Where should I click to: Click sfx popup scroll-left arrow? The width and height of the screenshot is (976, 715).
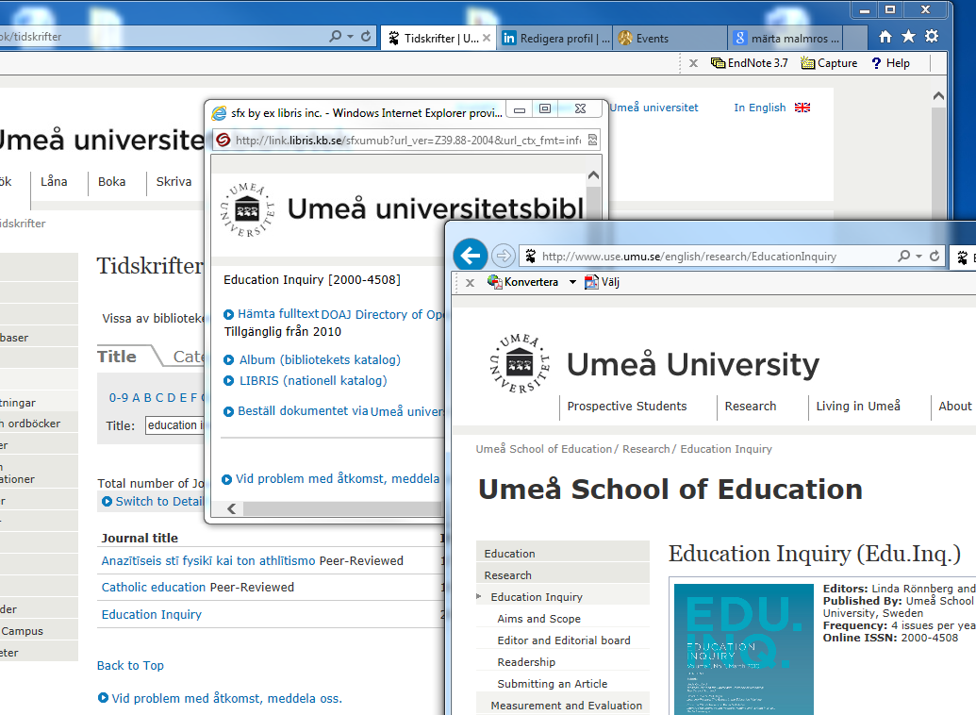point(232,508)
